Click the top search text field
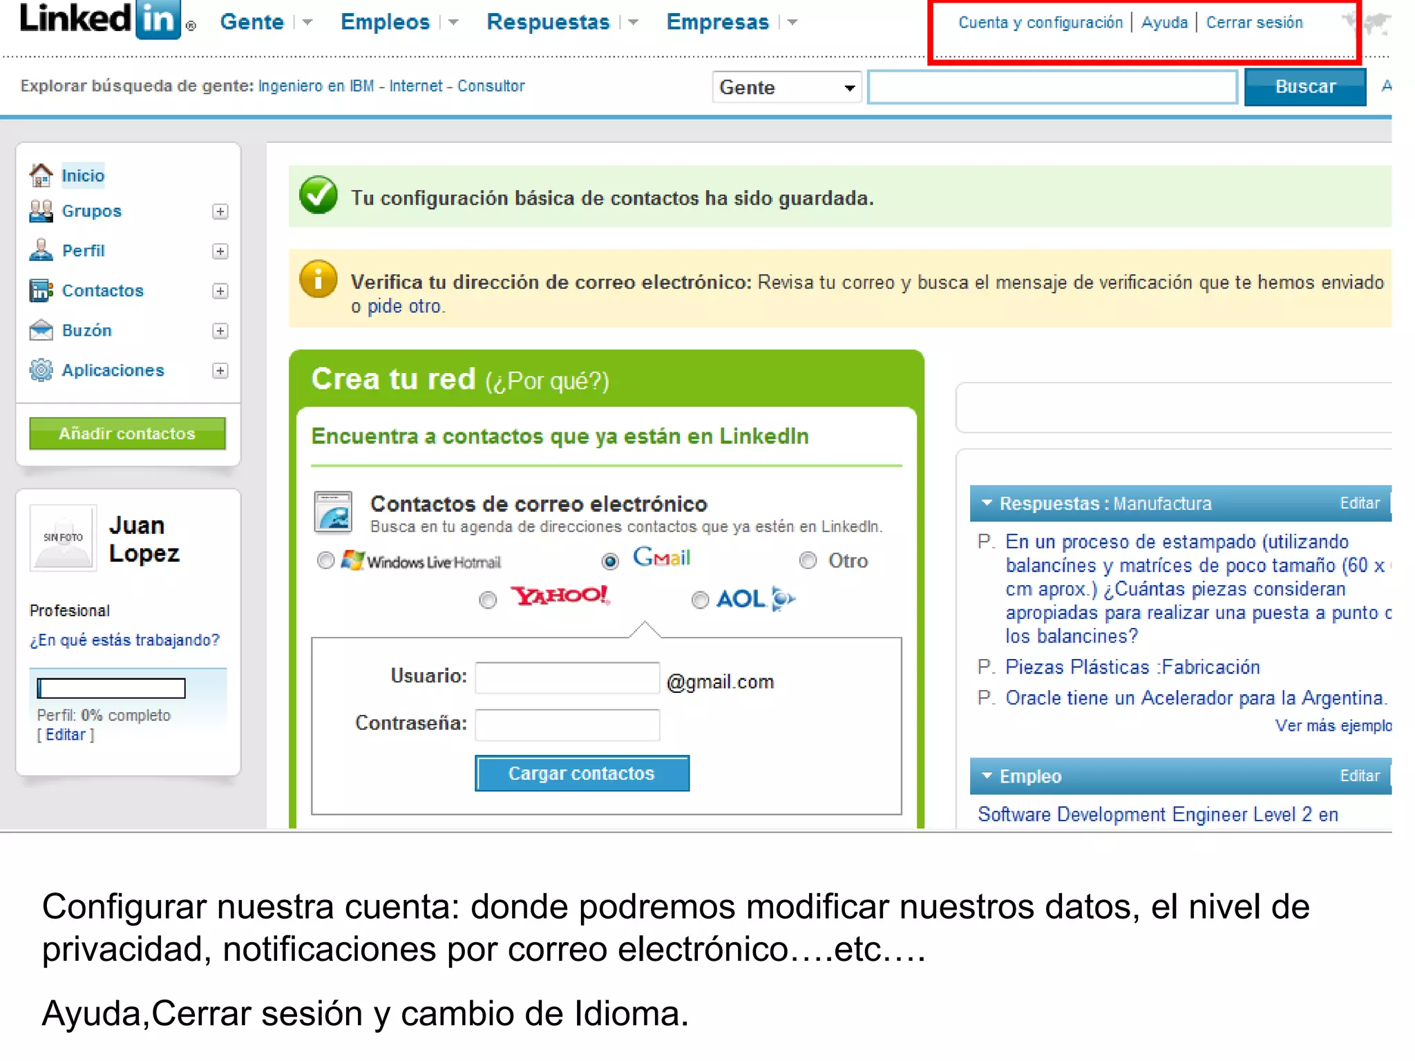Image resolution: width=1415 pixels, height=1061 pixels. tap(1052, 87)
